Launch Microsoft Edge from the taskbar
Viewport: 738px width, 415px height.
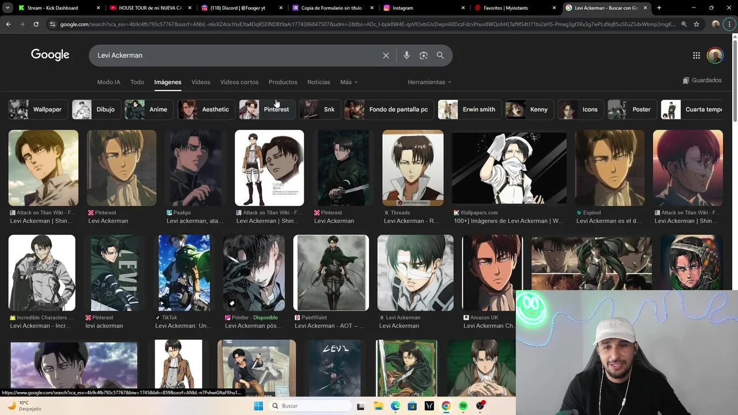(395, 406)
